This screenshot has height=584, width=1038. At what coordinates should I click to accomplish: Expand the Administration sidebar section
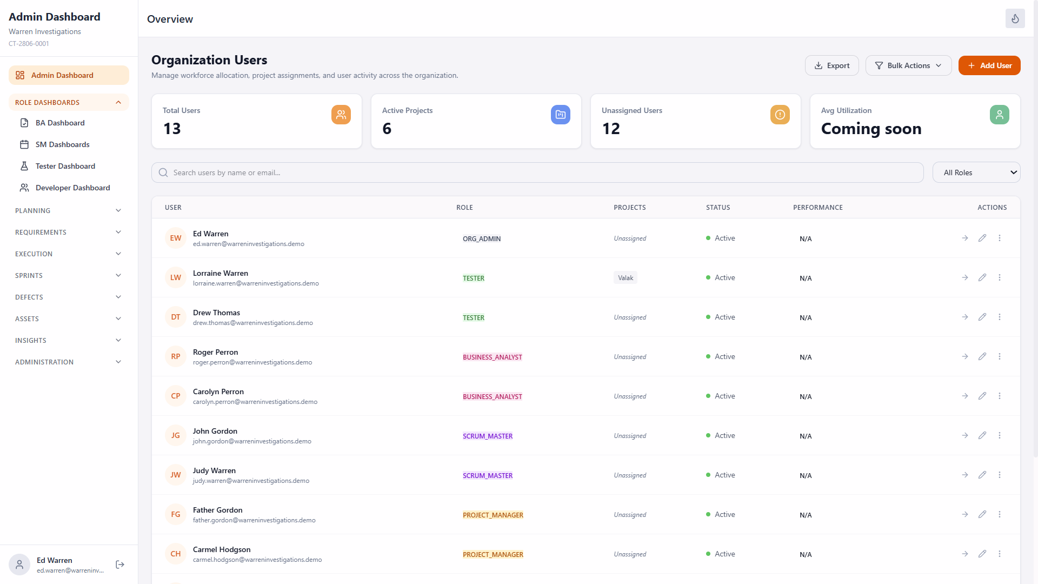[x=69, y=362]
